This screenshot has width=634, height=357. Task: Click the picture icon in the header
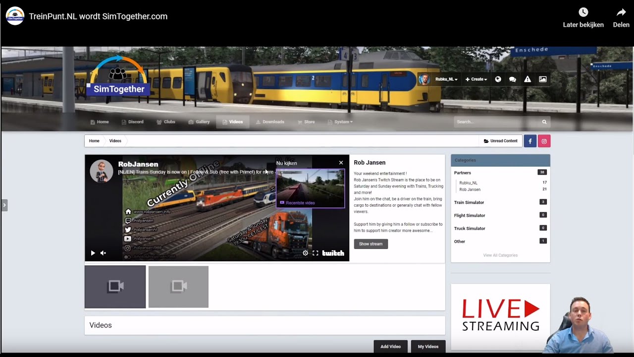tap(543, 79)
